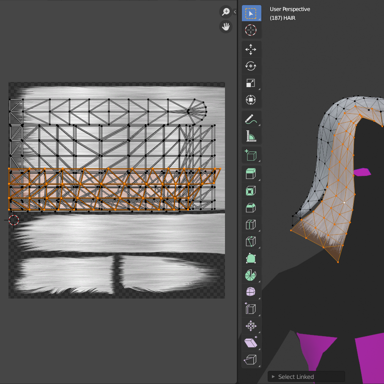Click the zoom magnifier in the UV editor
This screenshot has height=384, width=384.
(226, 12)
